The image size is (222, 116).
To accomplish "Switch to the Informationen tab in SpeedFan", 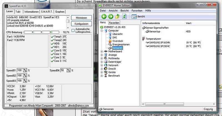I will [x=31, y=12].
